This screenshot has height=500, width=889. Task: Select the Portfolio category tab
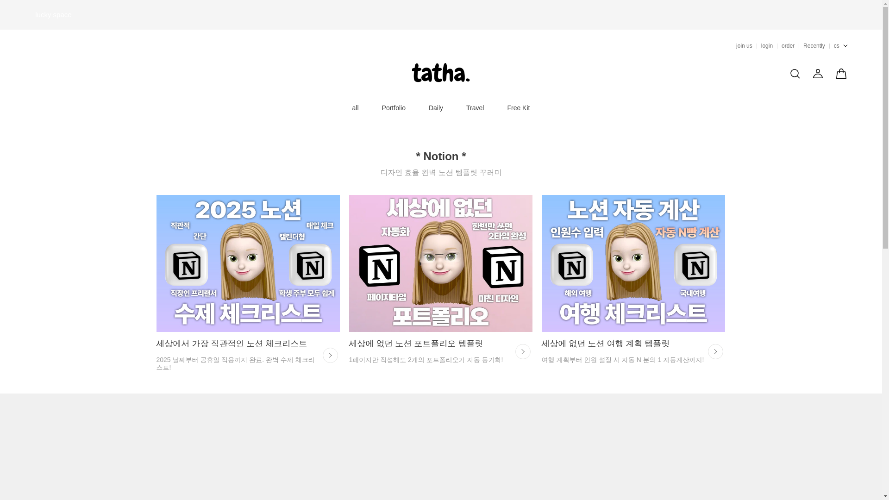(x=394, y=108)
